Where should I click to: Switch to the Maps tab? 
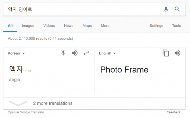[x=87, y=26]
